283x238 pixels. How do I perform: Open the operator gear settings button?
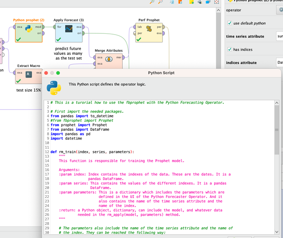coord(280,10)
